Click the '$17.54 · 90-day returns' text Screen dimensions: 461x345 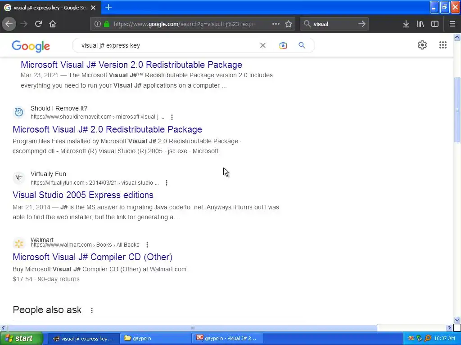(46, 279)
